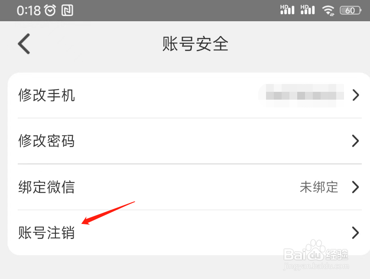Tap 账号注销 to cancel account
This screenshot has height=279, width=370.
point(46,233)
